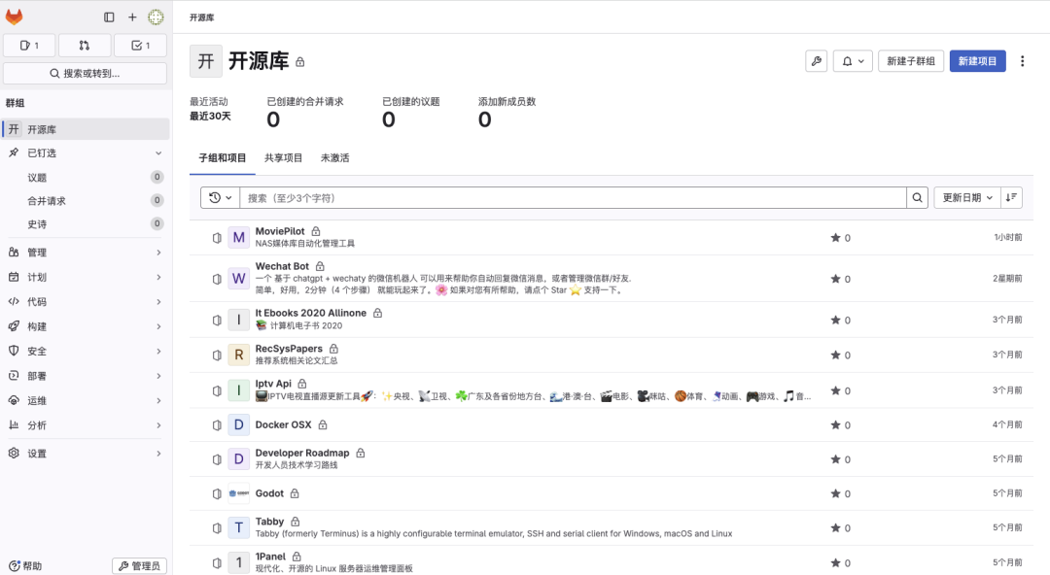Click the 1小时前 timestamp on MoviePilot
The image size is (1050, 575).
point(1008,237)
